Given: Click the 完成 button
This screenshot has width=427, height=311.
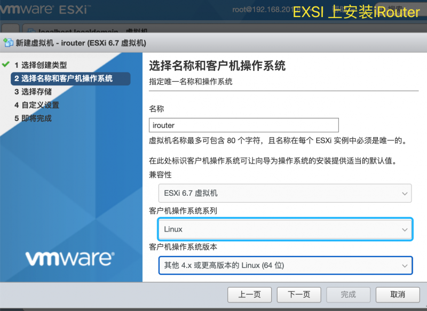Looking at the screenshot, I should coord(349,294).
